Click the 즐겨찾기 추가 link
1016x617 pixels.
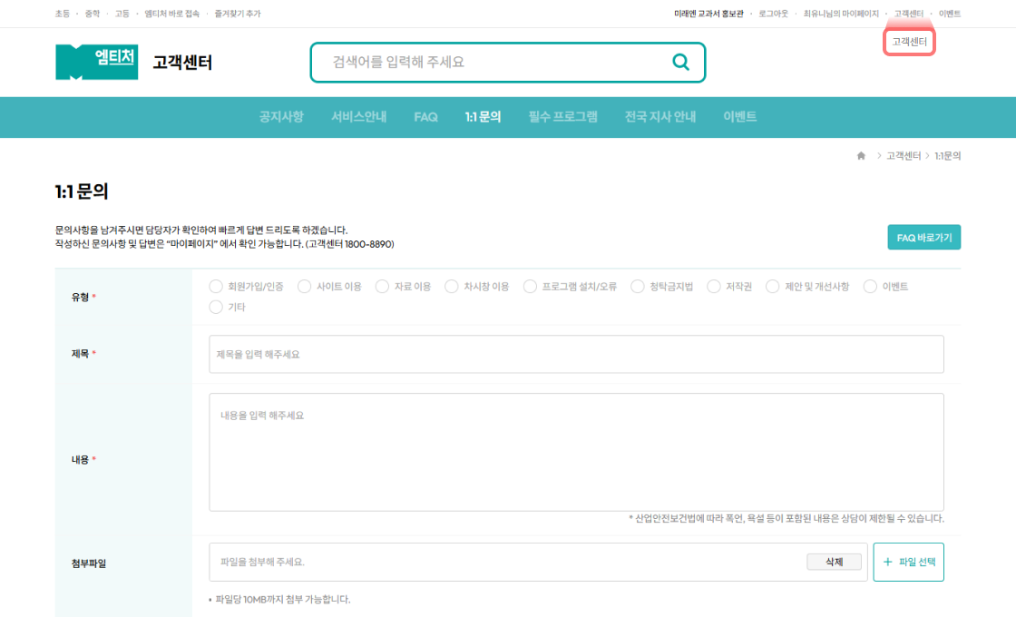pyautogui.click(x=238, y=14)
